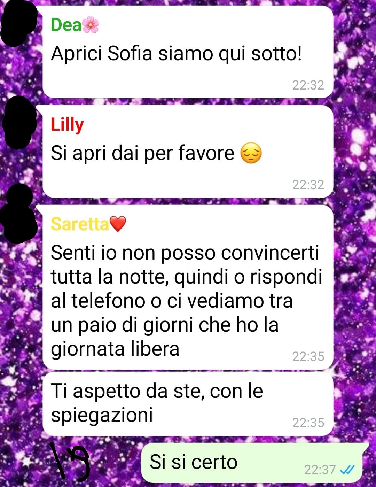Click the 22:32 timestamp on Lilly's message
Image resolution: width=376 pixels, height=487 pixels.
308,185
